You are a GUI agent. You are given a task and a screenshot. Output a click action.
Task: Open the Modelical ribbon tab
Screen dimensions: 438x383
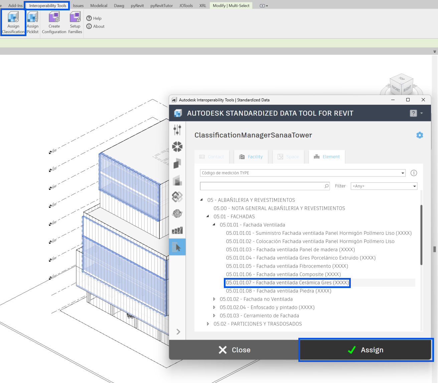click(x=99, y=5)
